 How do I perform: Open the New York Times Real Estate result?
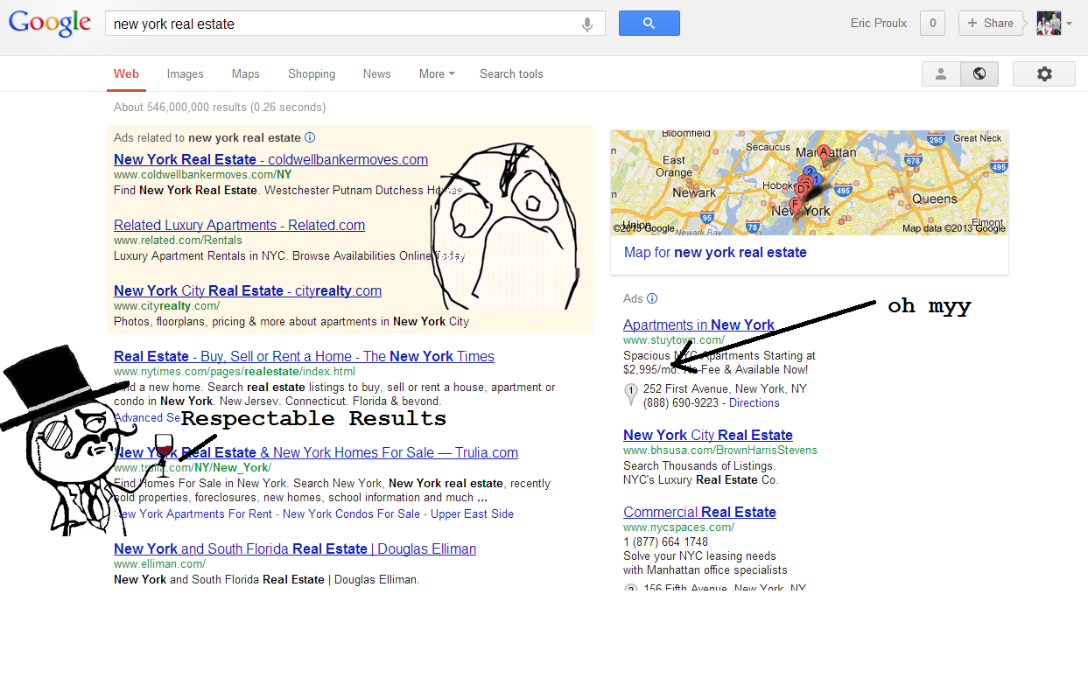tap(304, 356)
